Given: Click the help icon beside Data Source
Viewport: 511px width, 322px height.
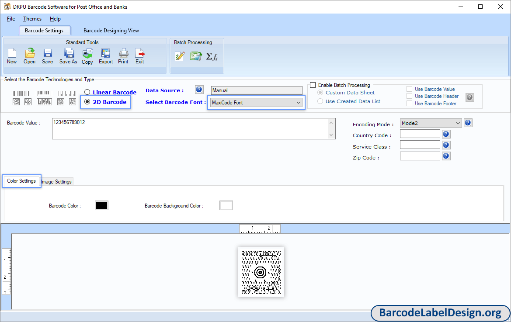Looking at the screenshot, I should (199, 90).
